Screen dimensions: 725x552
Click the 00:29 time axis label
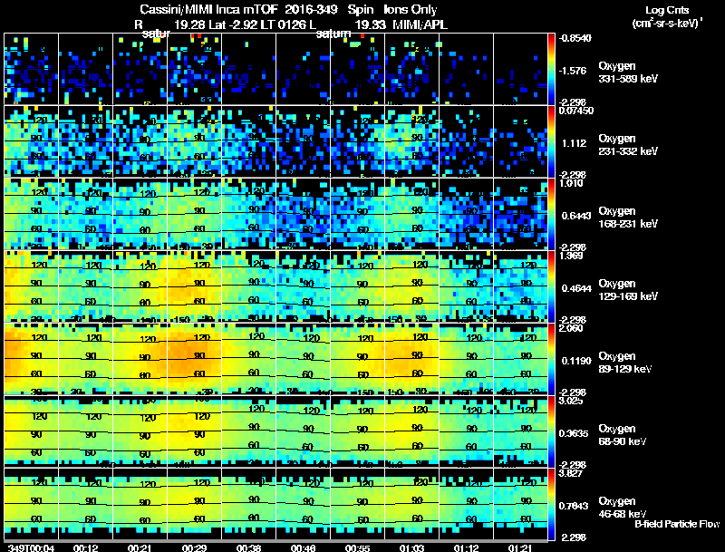194,548
